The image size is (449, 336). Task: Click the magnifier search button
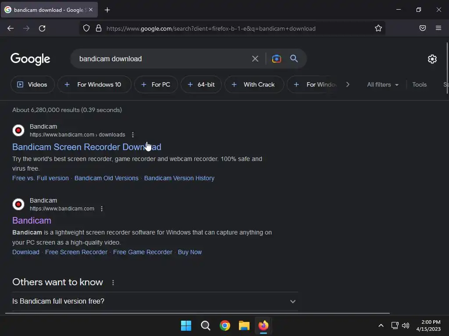click(294, 59)
